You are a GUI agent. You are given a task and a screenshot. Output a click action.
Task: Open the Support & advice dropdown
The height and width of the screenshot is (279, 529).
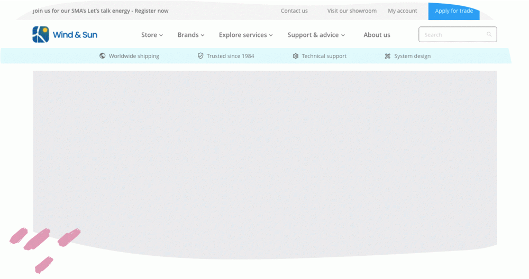(x=316, y=35)
